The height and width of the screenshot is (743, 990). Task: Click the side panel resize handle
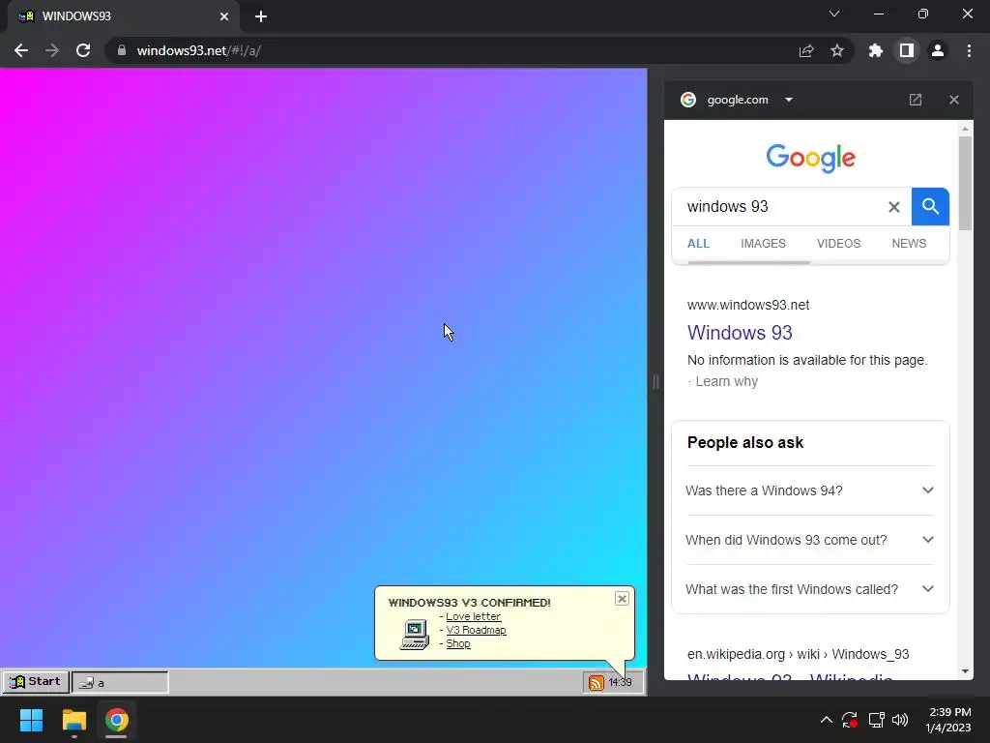pos(655,381)
